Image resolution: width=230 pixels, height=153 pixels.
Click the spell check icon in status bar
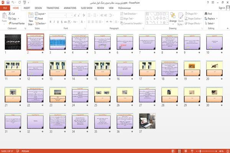tap(18, 151)
